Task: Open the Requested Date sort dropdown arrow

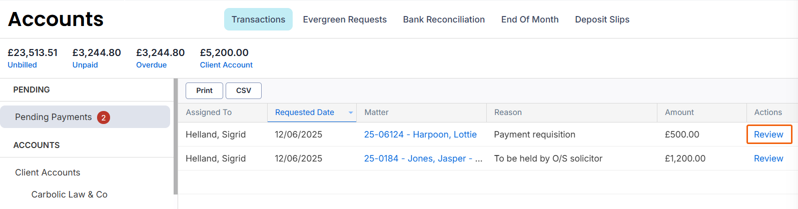Action: coord(350,112)
